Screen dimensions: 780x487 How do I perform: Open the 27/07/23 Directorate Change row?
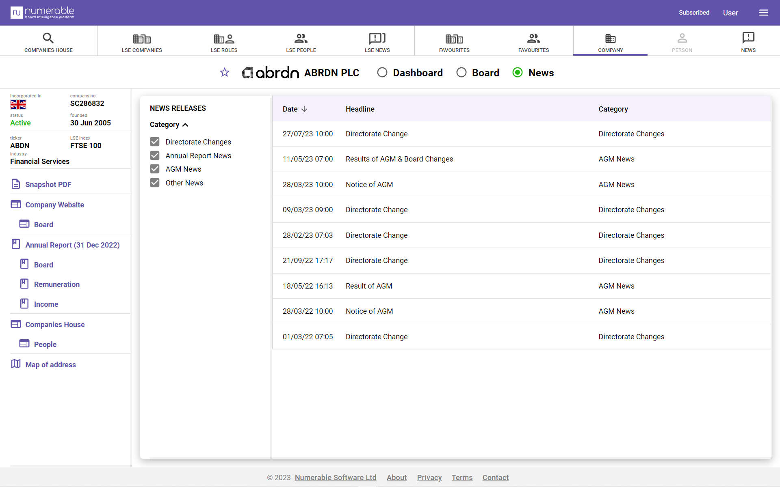click(x=522, y=134)
